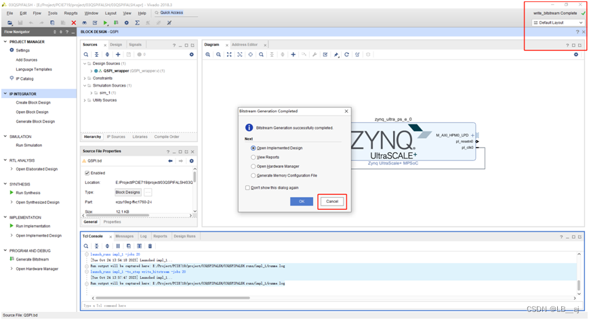This screenshot has height=320, width=589.
Task: Open the Default Layout dropdown
Action: pos(558,23)
